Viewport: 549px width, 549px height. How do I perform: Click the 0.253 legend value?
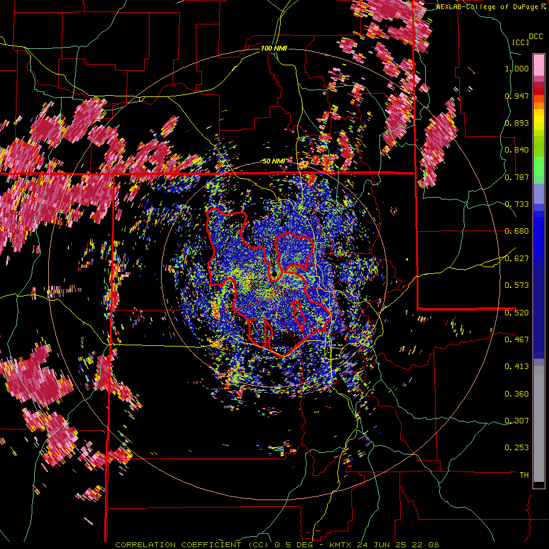click(x=517, y=448)
